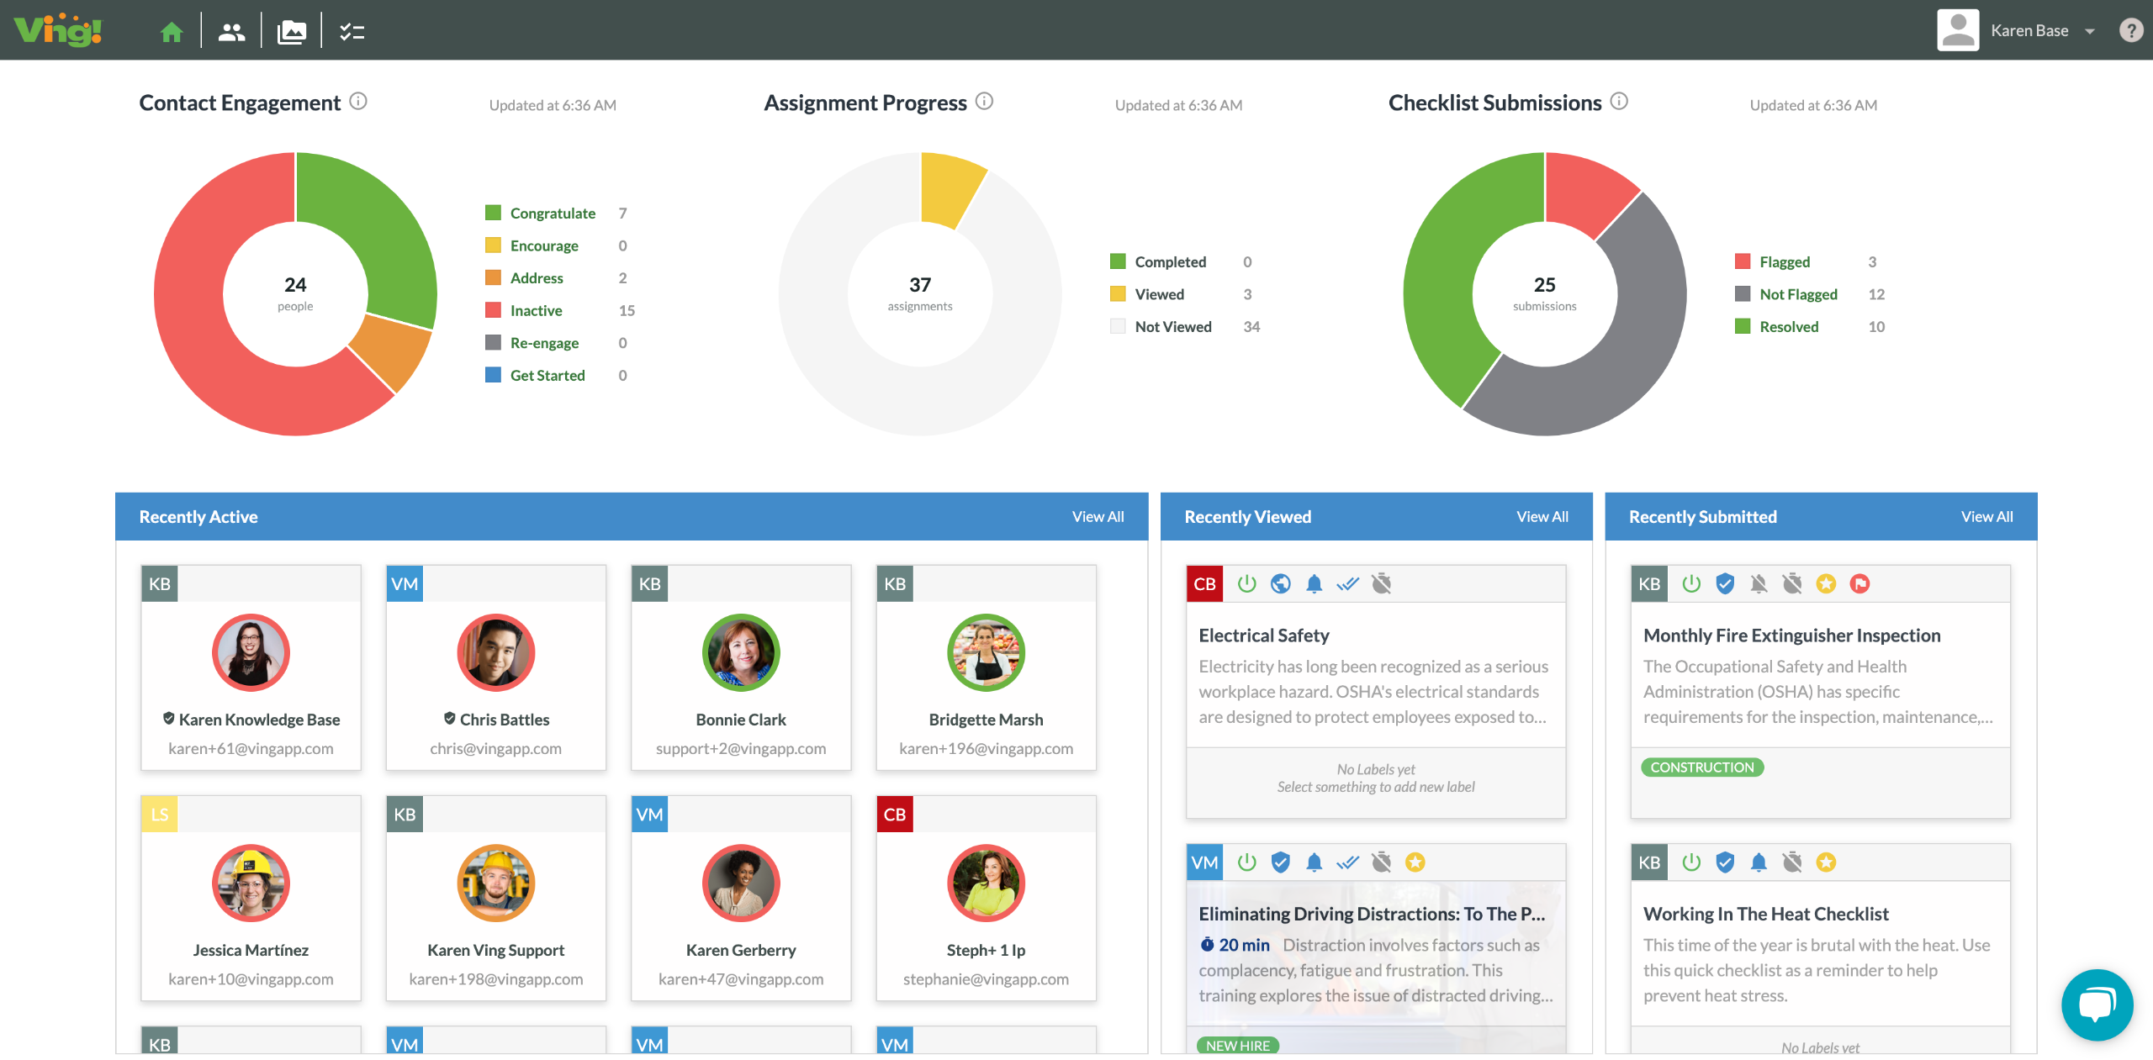Screen dimensions: 2153x1060
Task: Toggle star icon on Working In The Heat card
Action: click(x=1826, y=862)
